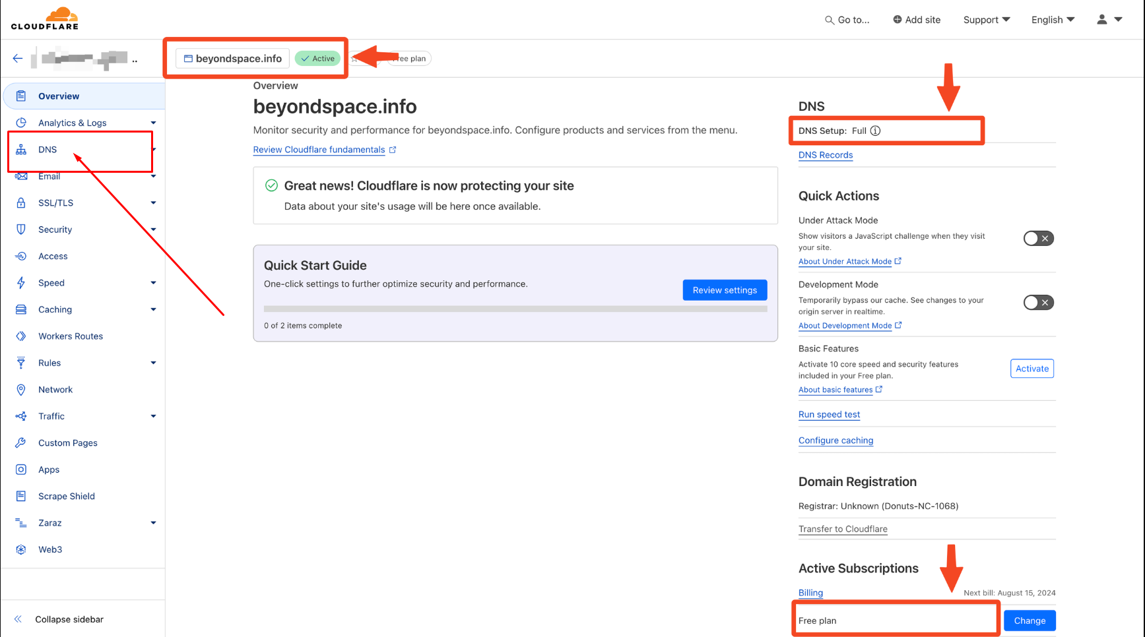This screenshot has width=1145, height=637.
Task: Click the Cloudflare logo
Action: click(45, 18)
